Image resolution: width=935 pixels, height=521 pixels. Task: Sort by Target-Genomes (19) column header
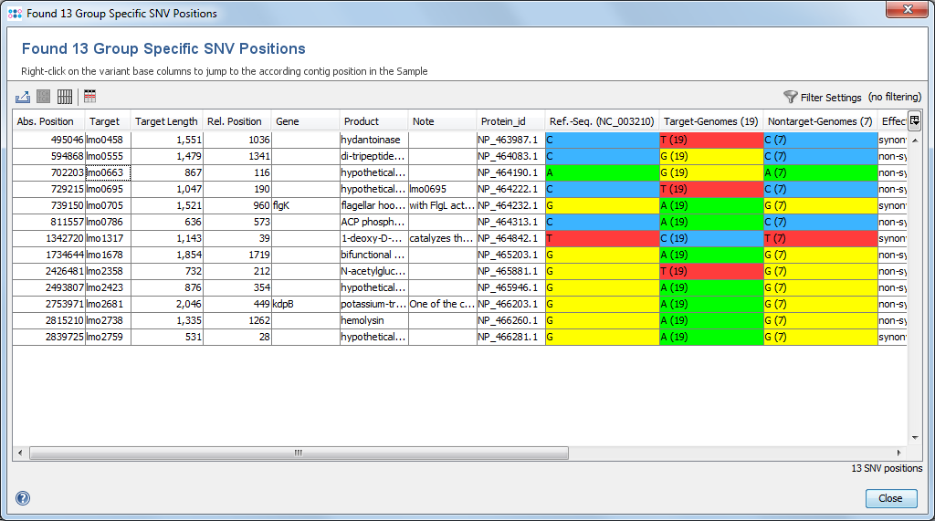(710, 121)
